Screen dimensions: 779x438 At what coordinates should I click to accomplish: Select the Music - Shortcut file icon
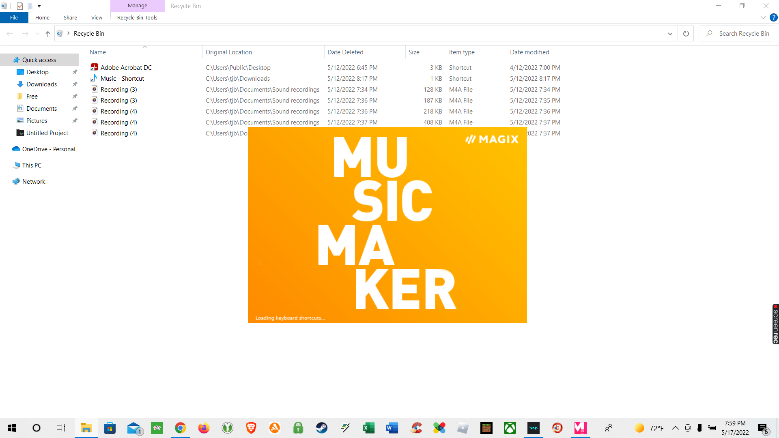coord(94,78)
